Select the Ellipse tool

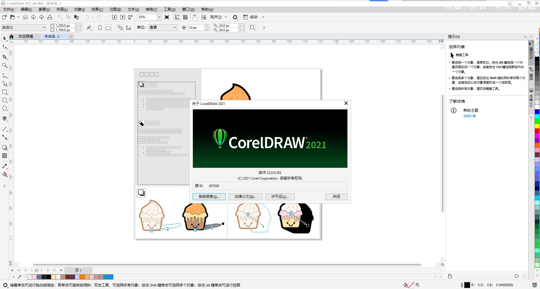pos(4,100)
